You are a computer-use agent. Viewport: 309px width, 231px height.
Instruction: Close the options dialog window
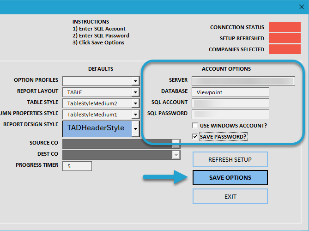[301, 7]
